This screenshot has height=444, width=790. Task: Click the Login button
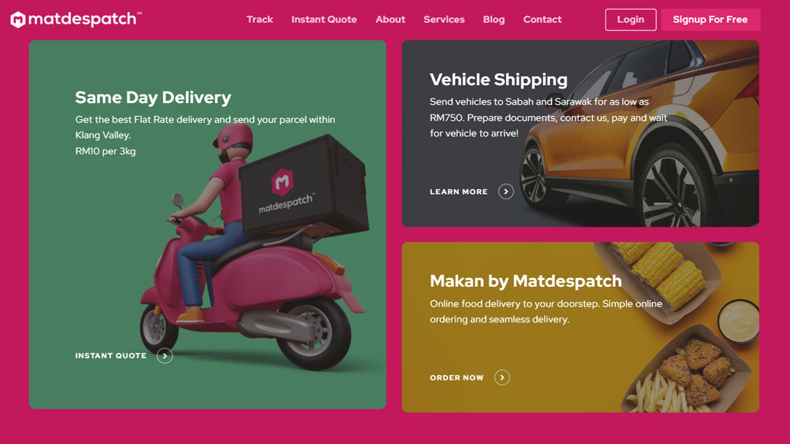631,20
